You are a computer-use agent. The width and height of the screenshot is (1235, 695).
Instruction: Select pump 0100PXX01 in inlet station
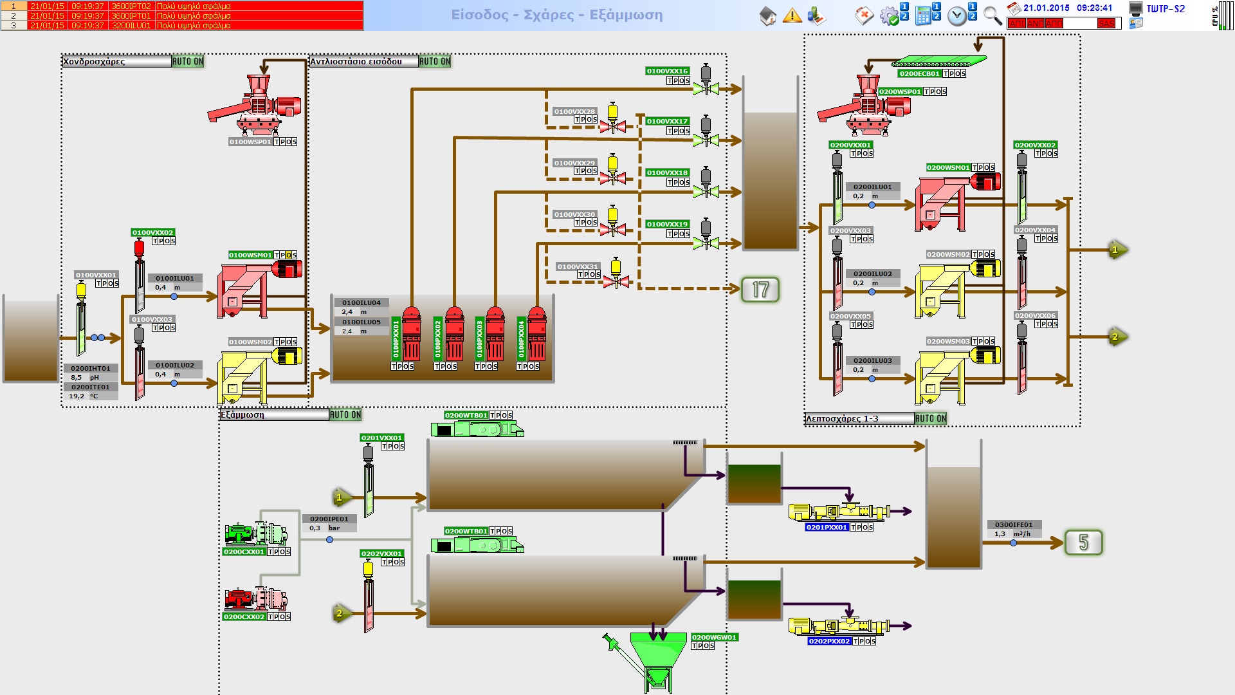[x=411, y=335]
